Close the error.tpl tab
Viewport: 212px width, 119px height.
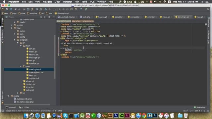(156, 17)
